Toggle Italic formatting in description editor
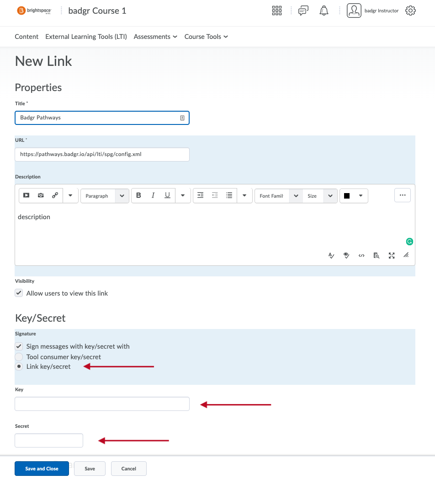Image resolution: width=435 pixels, height=480 pixels. pyautogui.click(x=153, y=195)
